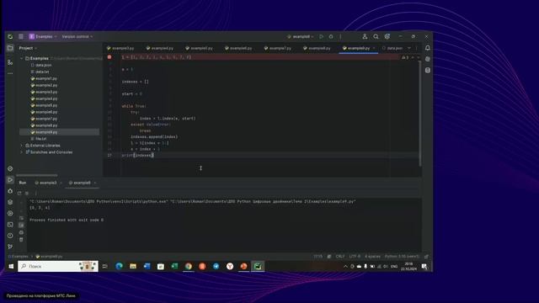Open the Run tool window icon

pyautogui.click(x=10, y=179)
